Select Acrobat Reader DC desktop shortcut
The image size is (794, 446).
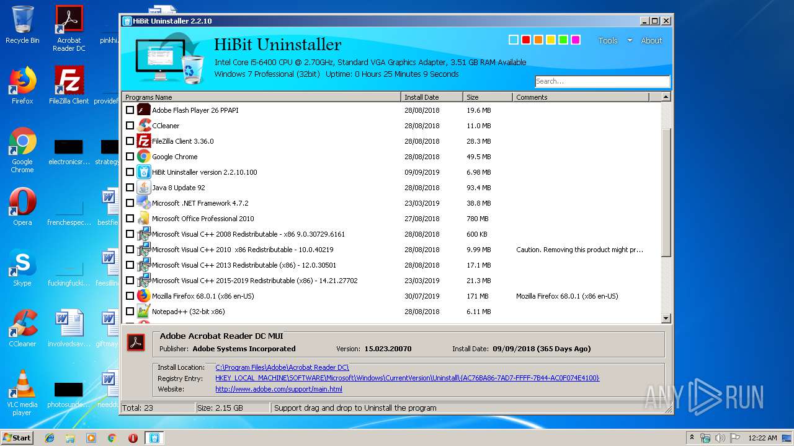tap(69, 28)
